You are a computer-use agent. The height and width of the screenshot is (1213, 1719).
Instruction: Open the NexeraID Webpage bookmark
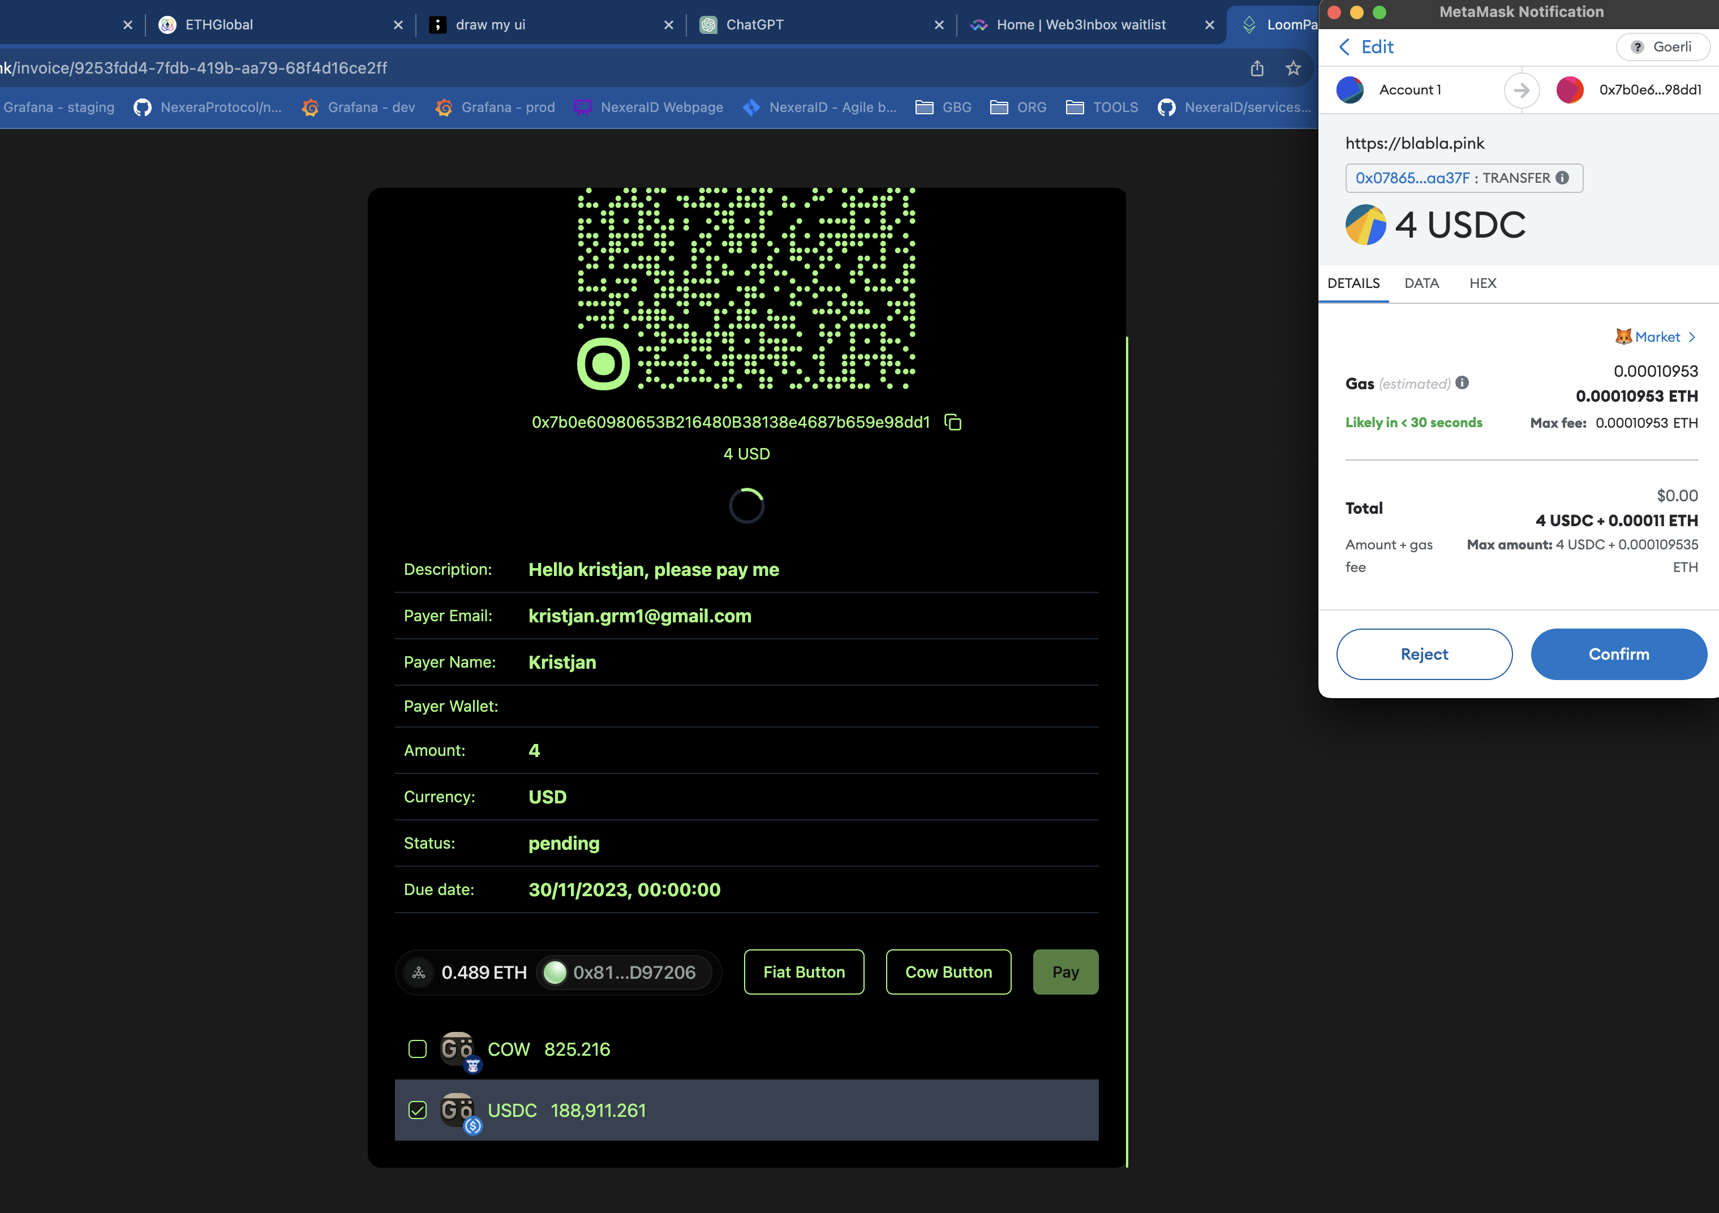(x=648, y=107)
